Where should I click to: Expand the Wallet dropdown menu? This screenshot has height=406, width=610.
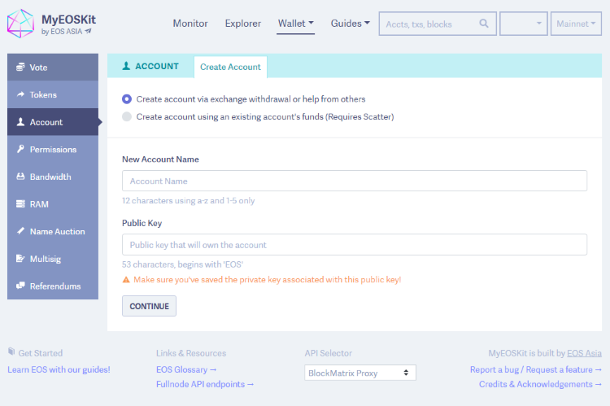296,24
